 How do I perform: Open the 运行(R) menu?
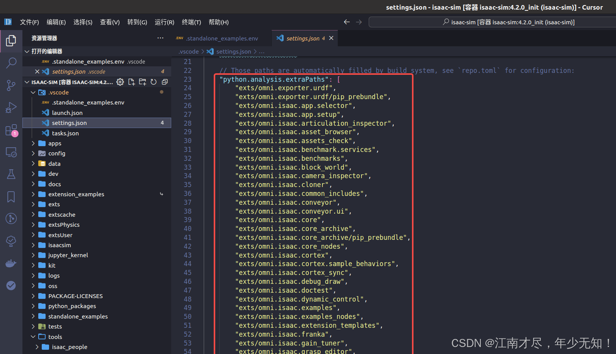165,22
